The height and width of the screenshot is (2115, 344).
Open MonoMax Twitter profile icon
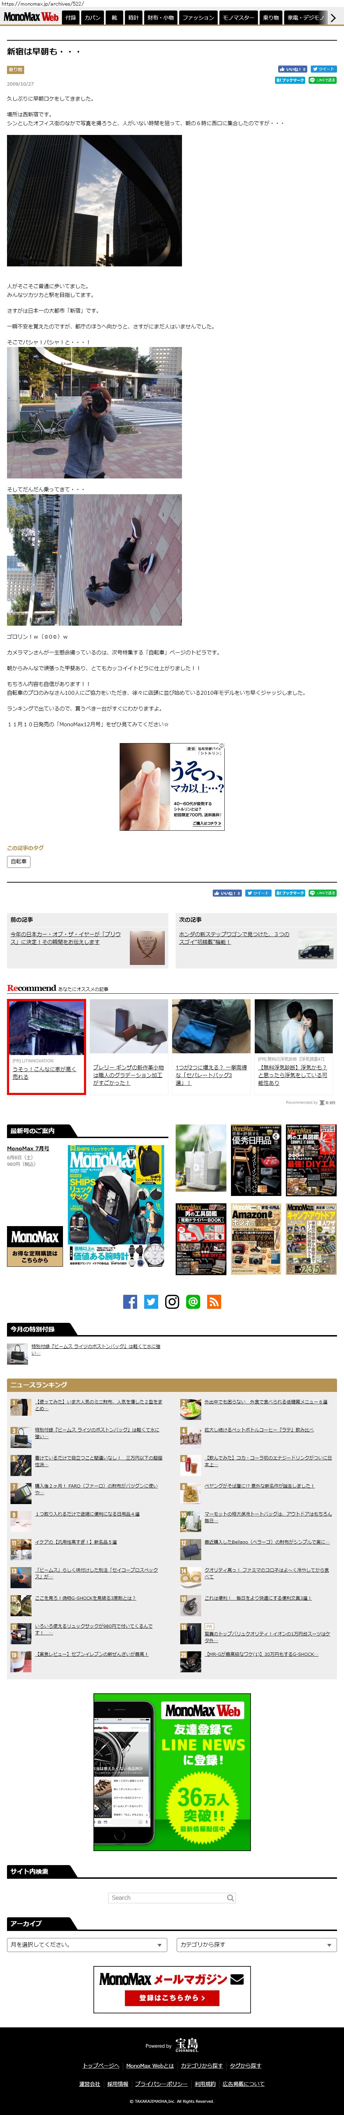tap(152, 1301)
